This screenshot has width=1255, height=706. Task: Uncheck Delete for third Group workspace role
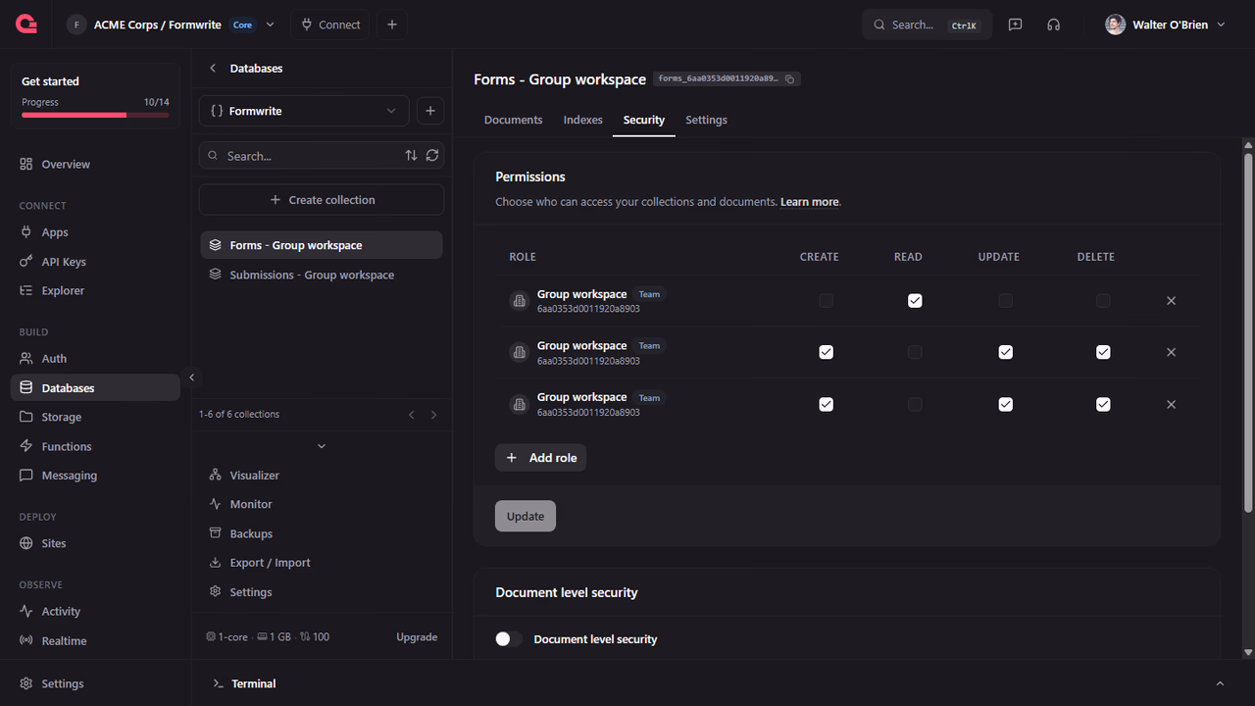[x=1103, y=404]
